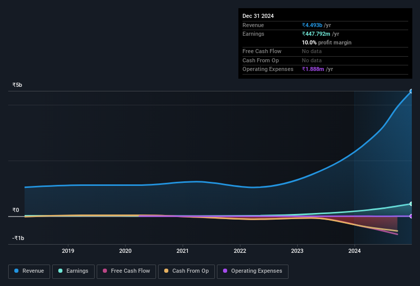Click the orange Cash From Op legend dot

click(x=166, y=271)
